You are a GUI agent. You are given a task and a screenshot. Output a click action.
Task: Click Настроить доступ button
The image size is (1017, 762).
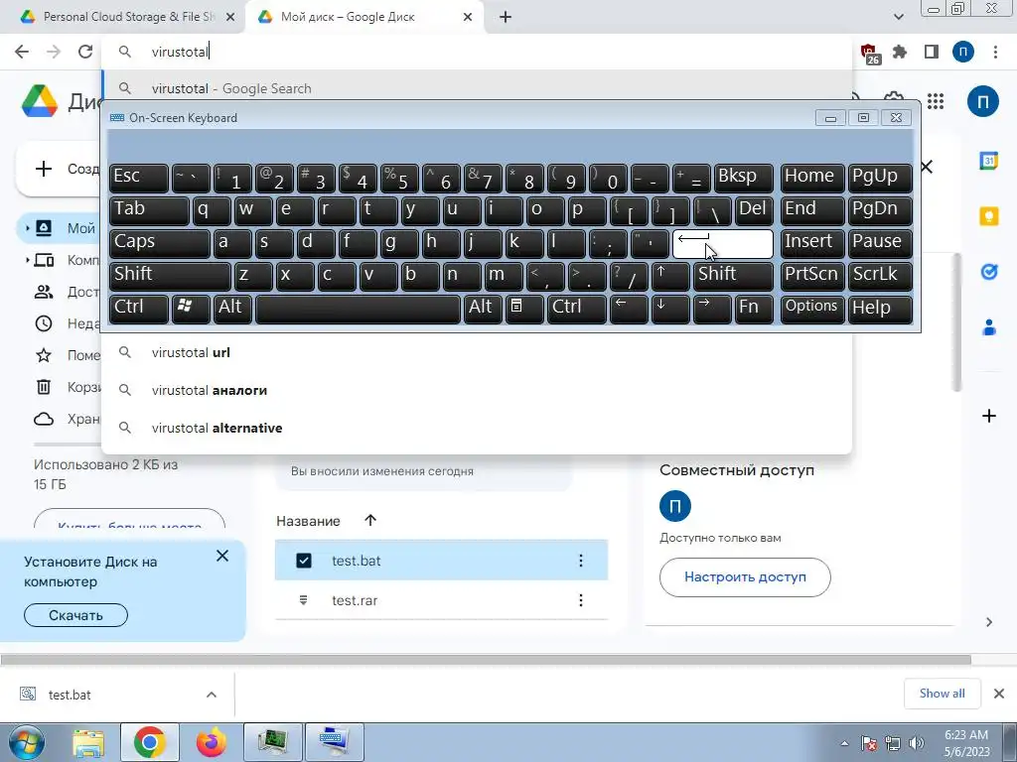[745, 576]
